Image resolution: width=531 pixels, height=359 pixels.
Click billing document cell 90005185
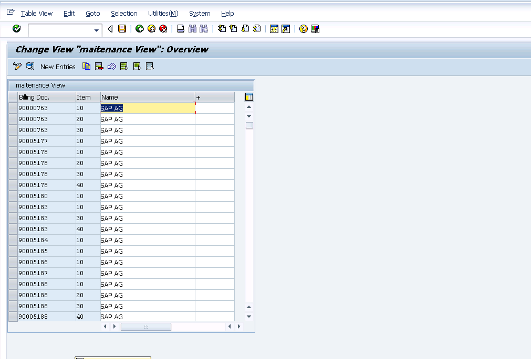[x=47, y=251]
